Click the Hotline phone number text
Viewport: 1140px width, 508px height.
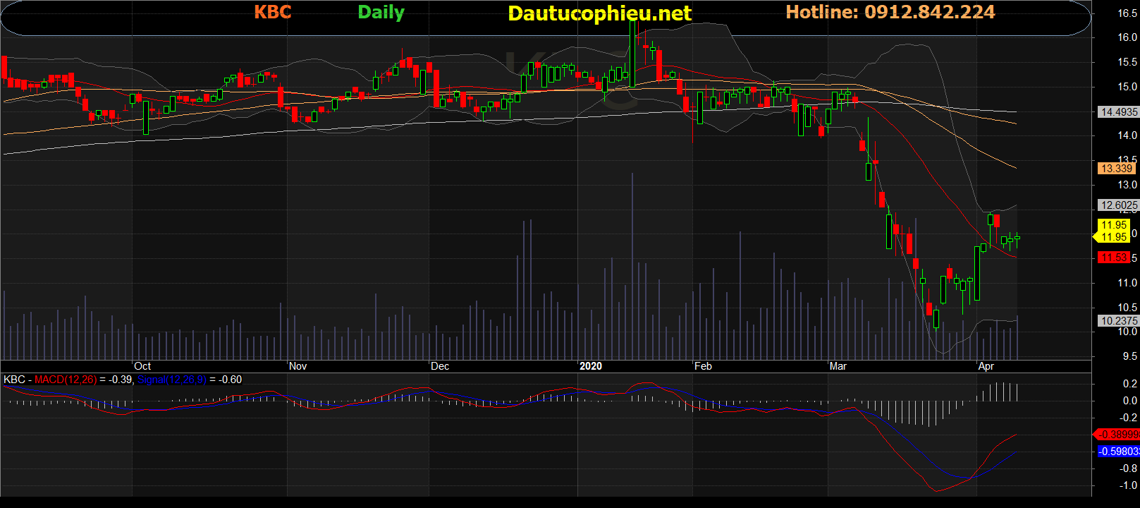(x=890, y=12)
